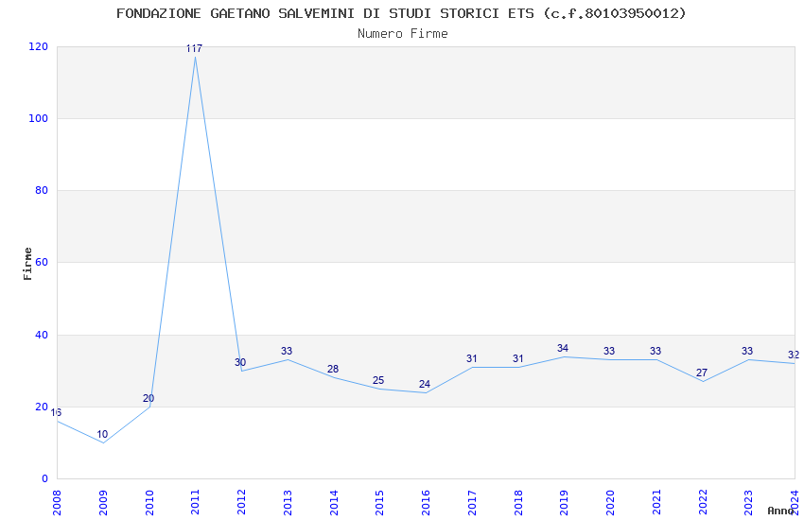Click the x-axis year 2021
This screenshot has height=520, width=804.
pos(656,502)
